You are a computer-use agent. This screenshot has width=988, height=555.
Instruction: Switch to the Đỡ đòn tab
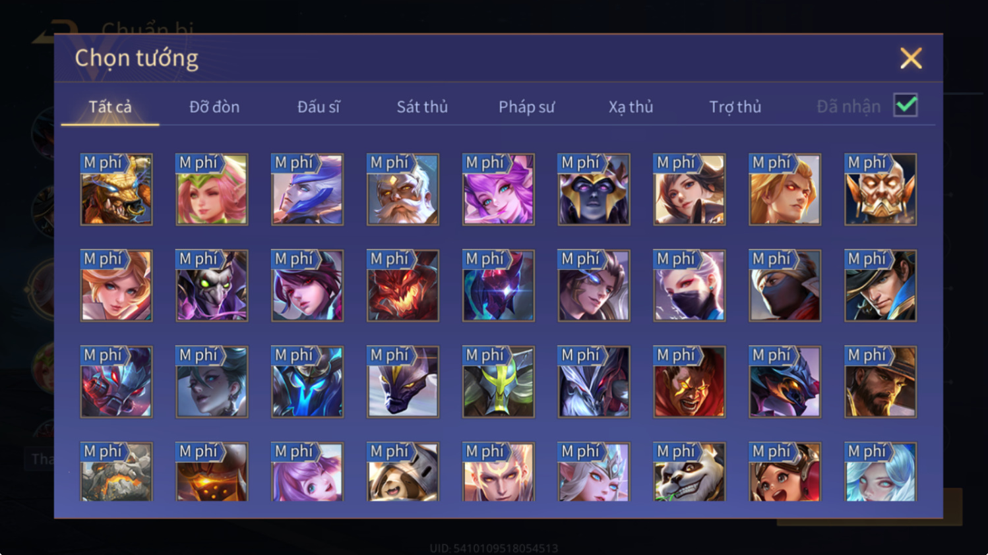pos(214,107)
